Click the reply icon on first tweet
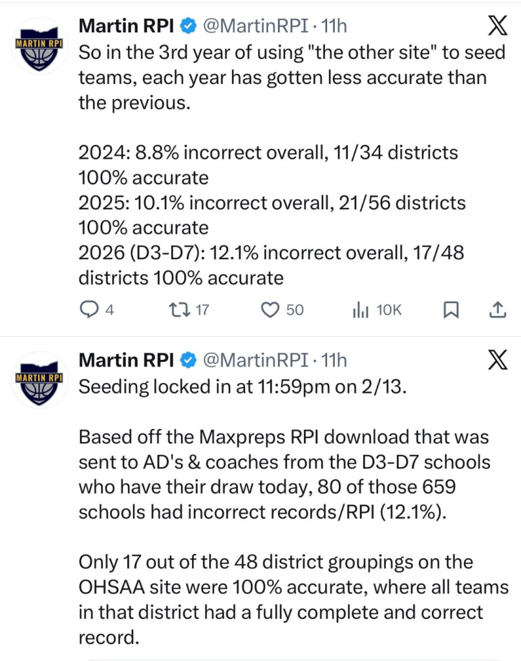The height and width of the screenshot is (661, 521). pyautogui.click(x=88, y=311)
